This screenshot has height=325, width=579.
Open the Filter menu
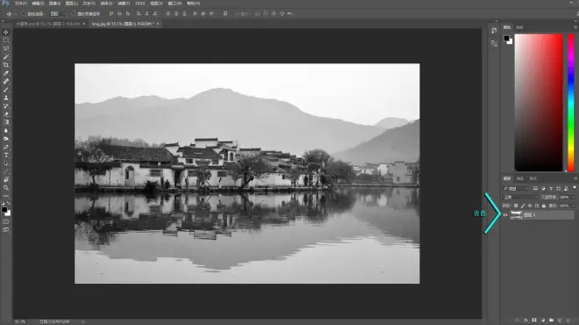pos(124,4)
